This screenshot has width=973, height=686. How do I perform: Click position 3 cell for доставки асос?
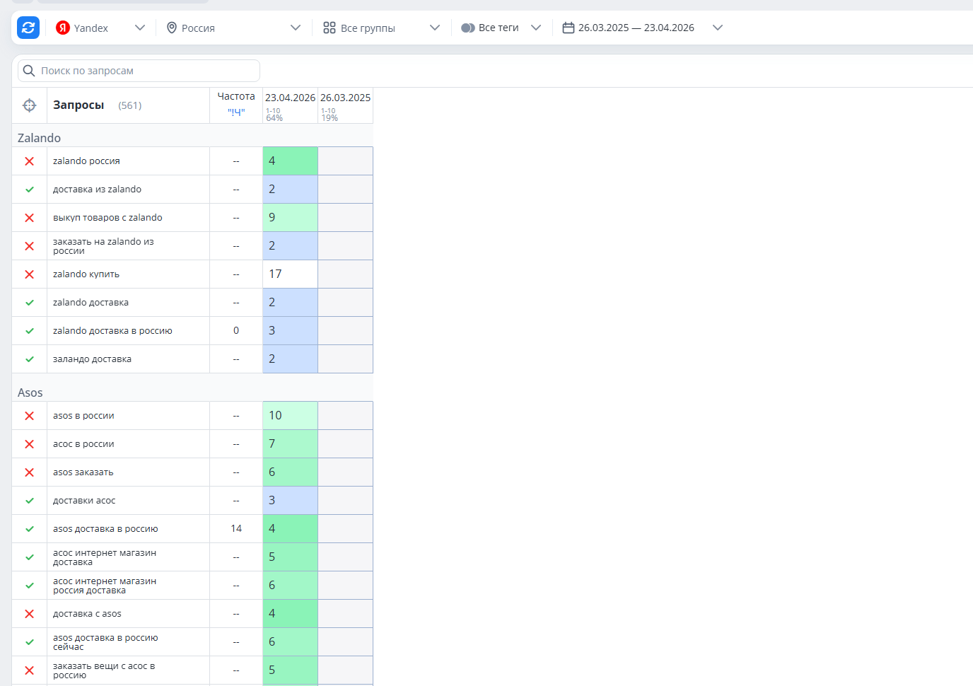[x=290, y=501]
